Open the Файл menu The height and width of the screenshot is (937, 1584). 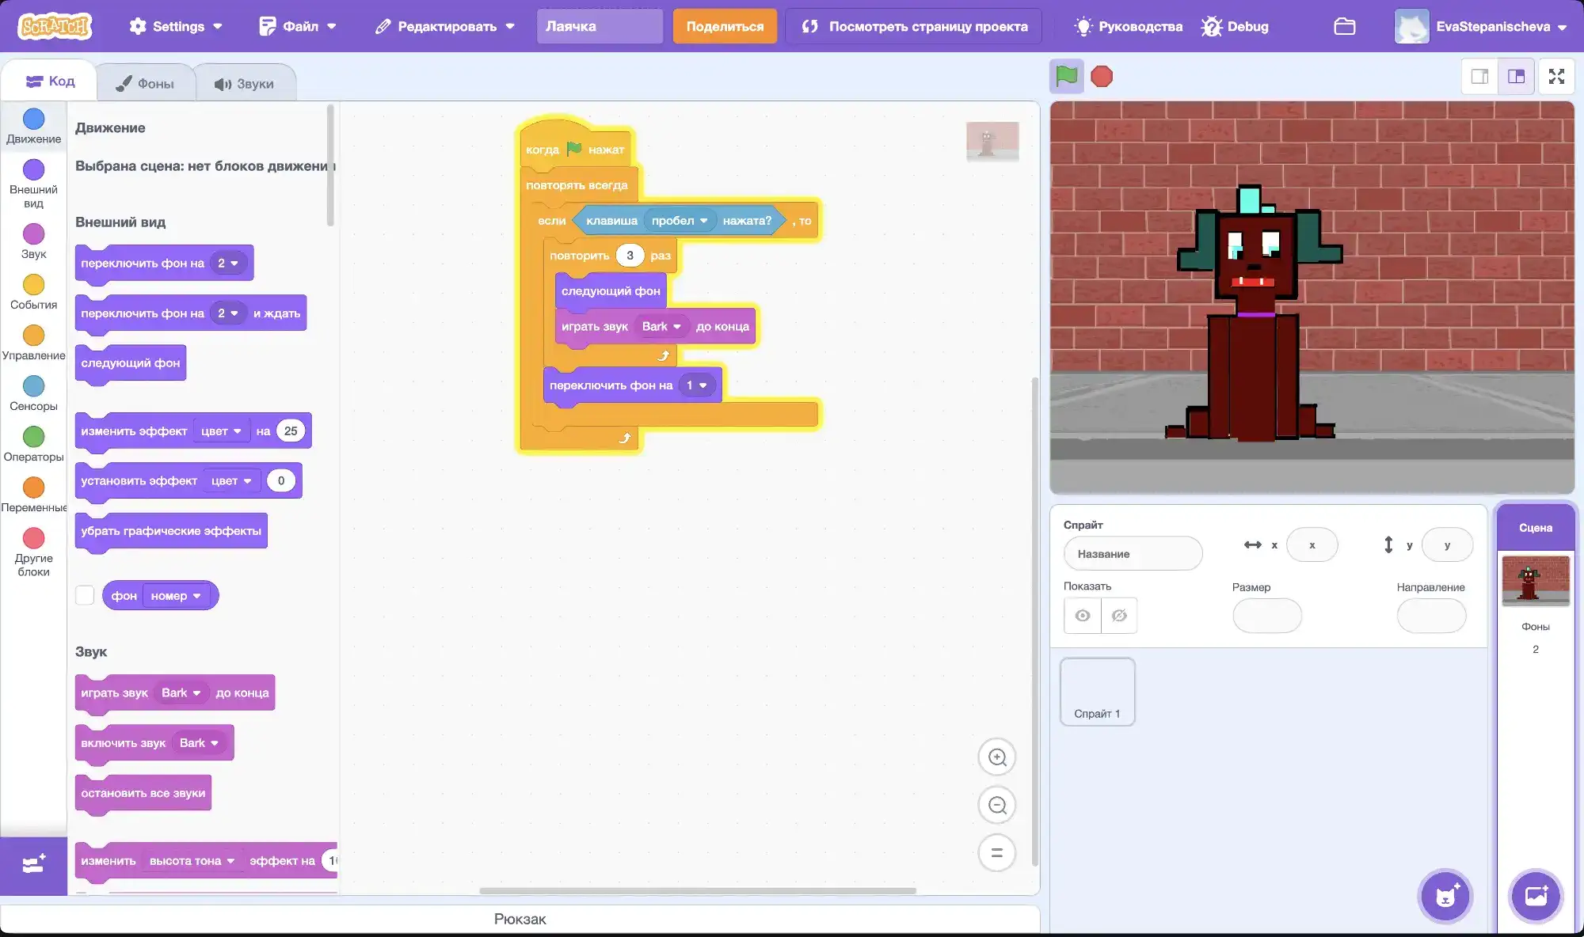click(298, 26)
